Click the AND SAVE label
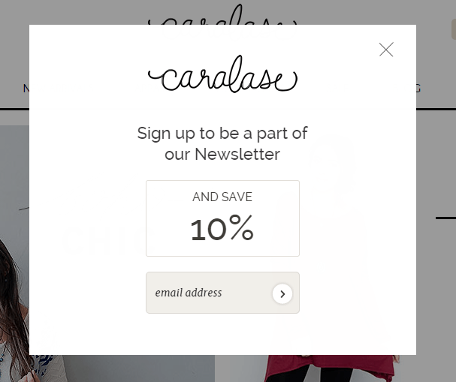This screenshot has width=456, height=382. (x=222, y=197)
